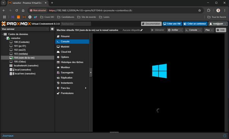Select the Centre de données entry
Image resolution: width=229 pixels, height=139 pixels.
pyautogui.click(x=18, y=34)
